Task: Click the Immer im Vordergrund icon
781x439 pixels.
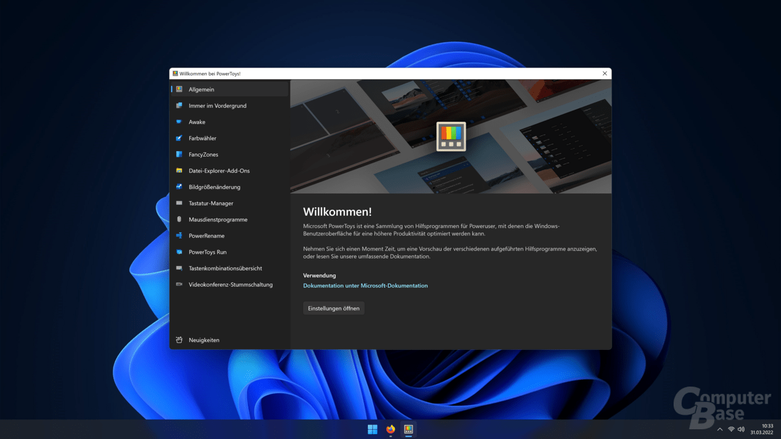Action: (x=179, y=105)
